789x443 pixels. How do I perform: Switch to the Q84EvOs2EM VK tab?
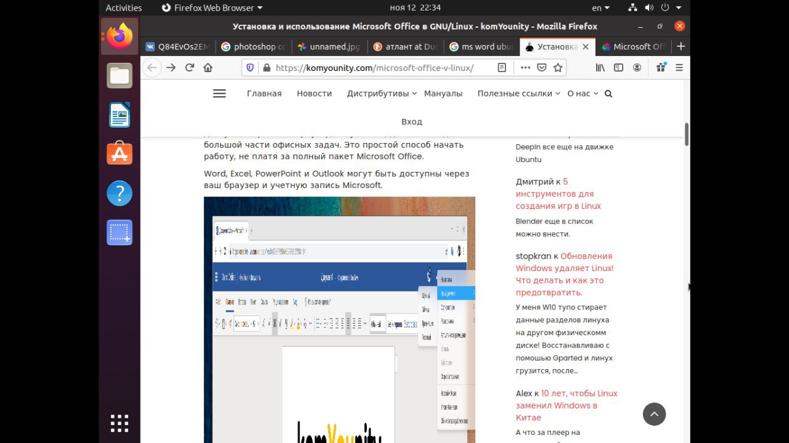[178, 46]
